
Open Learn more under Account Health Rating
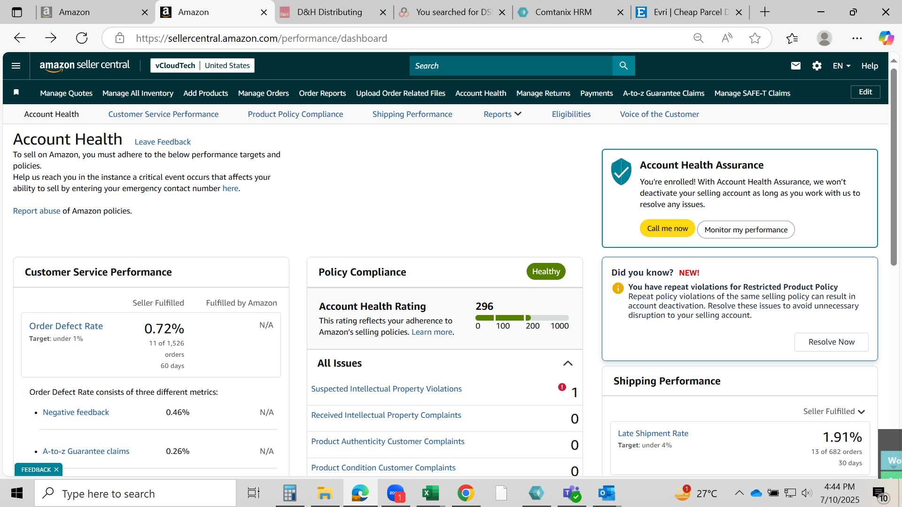[432, 332]
